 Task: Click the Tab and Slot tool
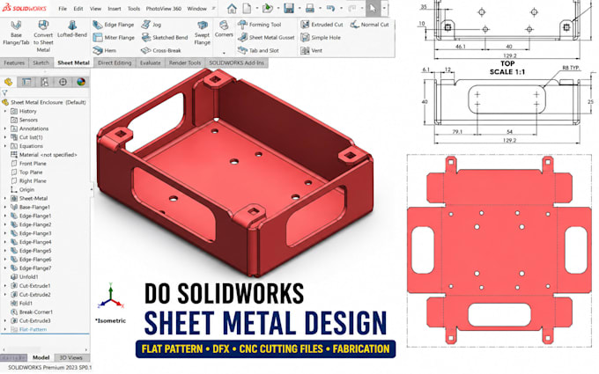(x=258, y=50)
